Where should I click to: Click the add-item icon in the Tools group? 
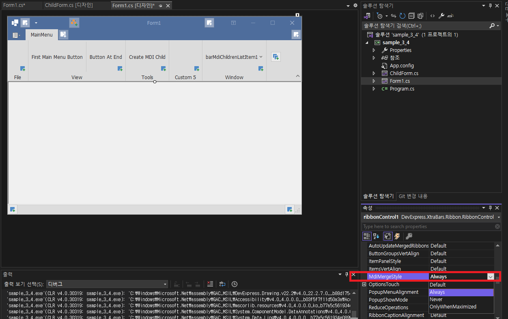164,69
